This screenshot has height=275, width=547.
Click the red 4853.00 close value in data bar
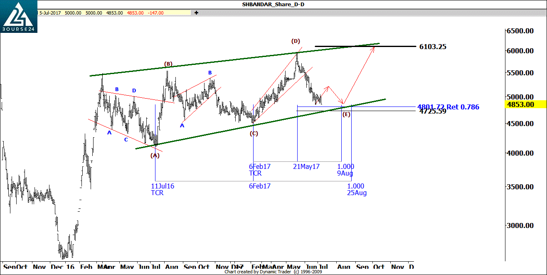coord(136,13)
